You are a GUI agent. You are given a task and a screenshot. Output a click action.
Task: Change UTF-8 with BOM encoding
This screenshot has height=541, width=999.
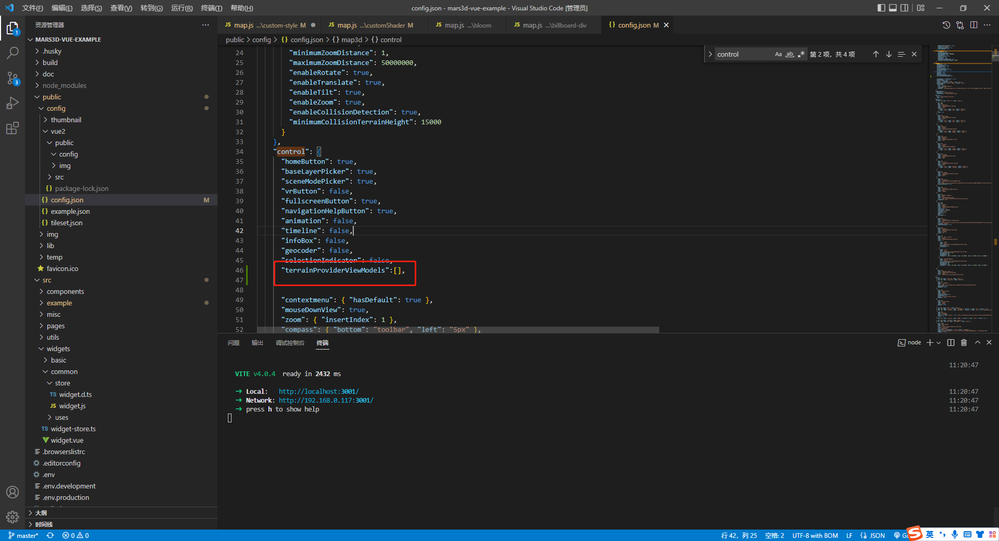coord(815,535)
